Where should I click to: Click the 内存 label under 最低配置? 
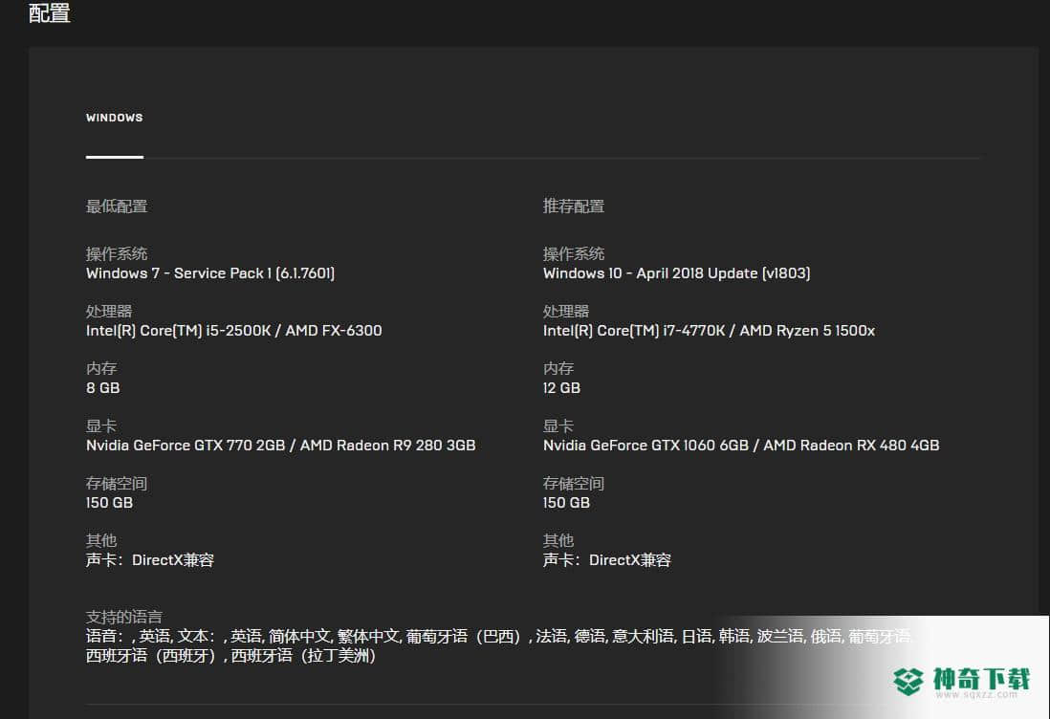[x=101, y=368]
